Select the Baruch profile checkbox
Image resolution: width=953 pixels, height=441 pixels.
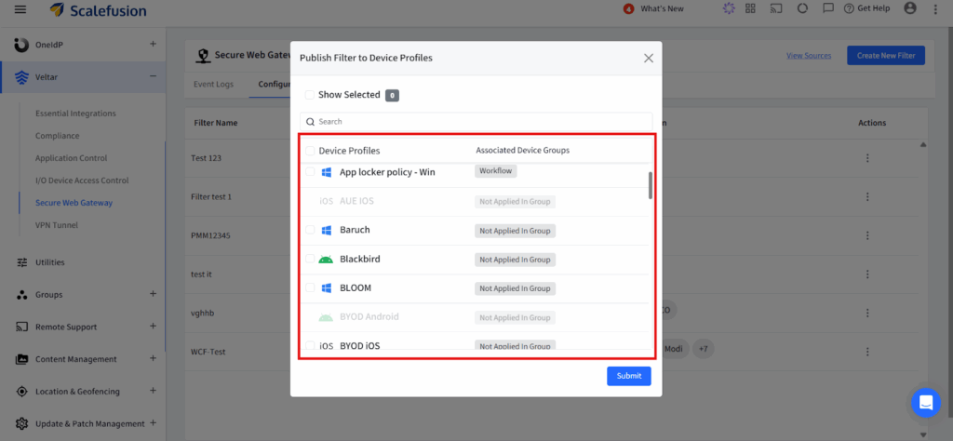pos(310,230)
